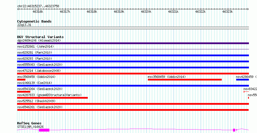257x133 pixels.
Task: Select the red esv3568459 variant bar
Action: 185,80
